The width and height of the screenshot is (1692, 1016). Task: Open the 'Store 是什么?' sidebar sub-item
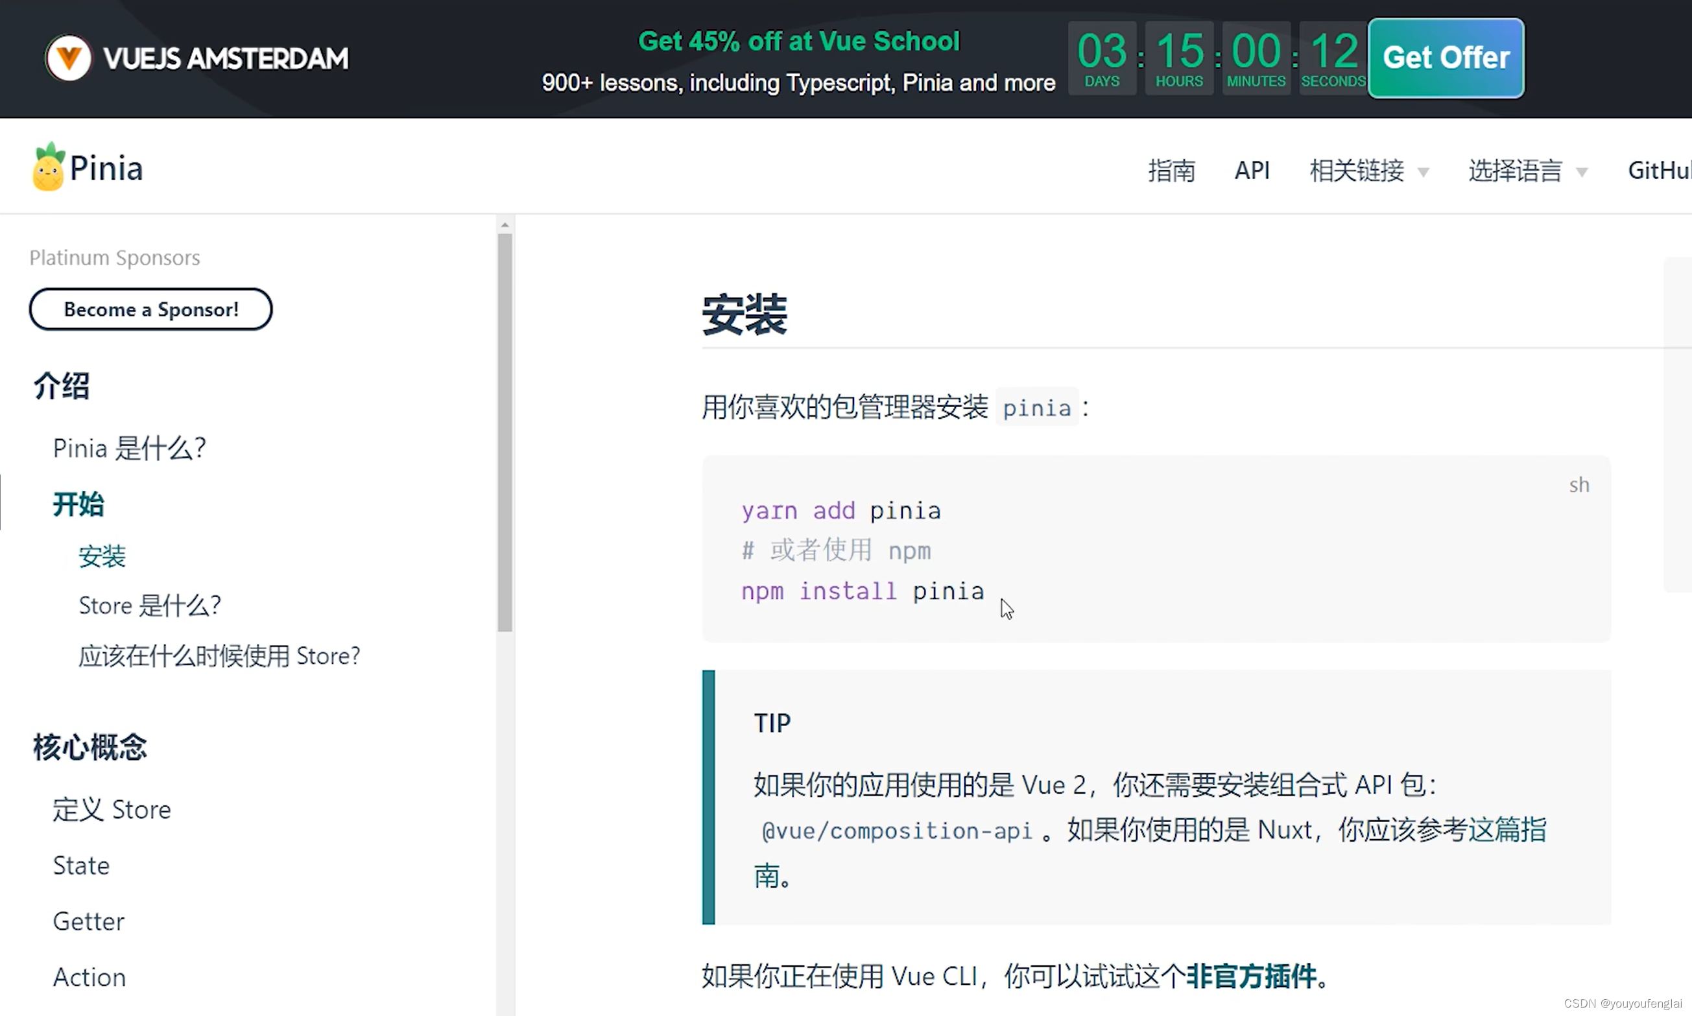point(150,606)
